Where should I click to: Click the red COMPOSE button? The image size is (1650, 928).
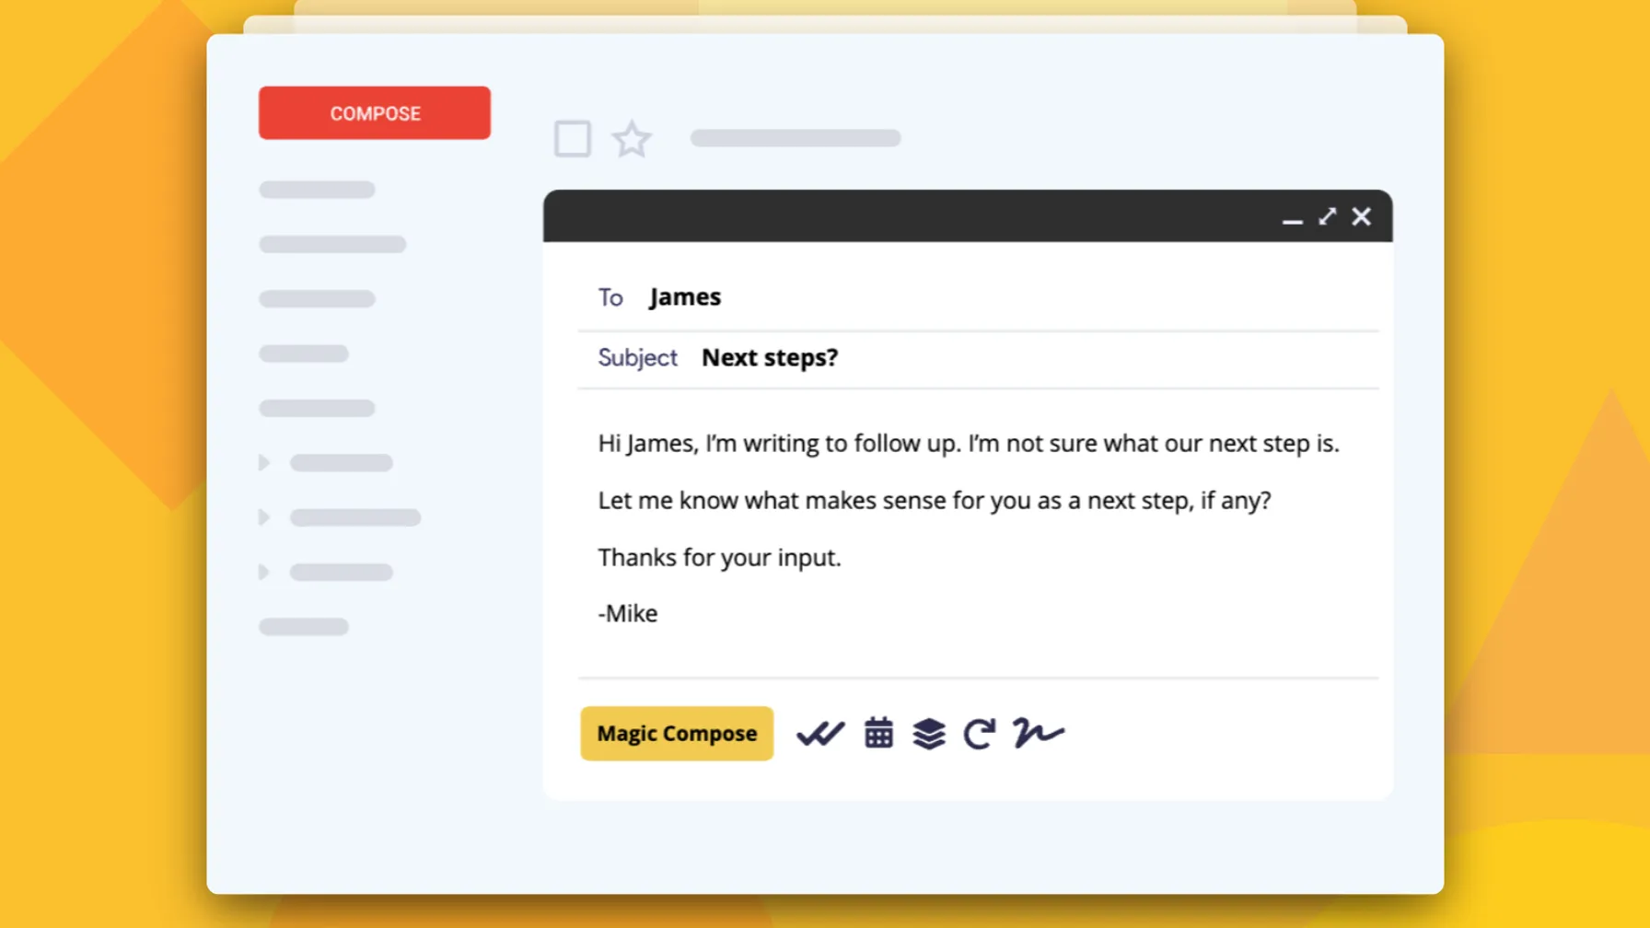(375, 113)
